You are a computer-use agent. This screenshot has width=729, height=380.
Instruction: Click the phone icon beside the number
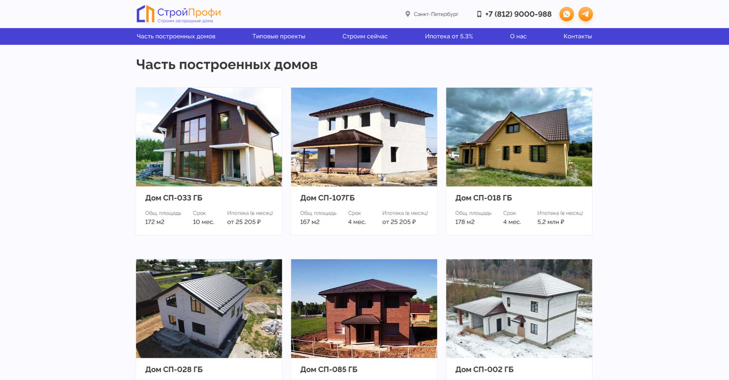[x=479, y=14]
